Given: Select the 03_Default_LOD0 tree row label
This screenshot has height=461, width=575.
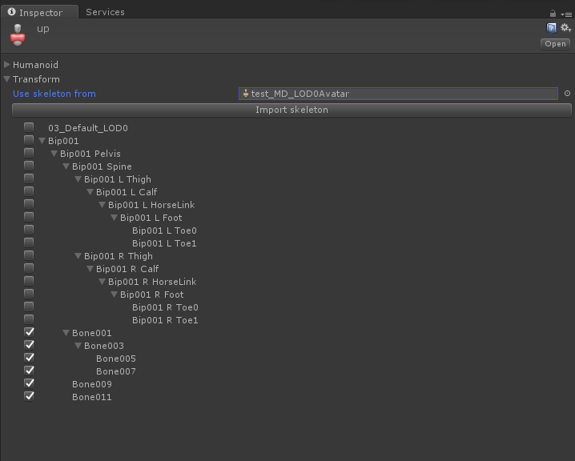Looking at the screenshot, I should (x=88, y=128).
